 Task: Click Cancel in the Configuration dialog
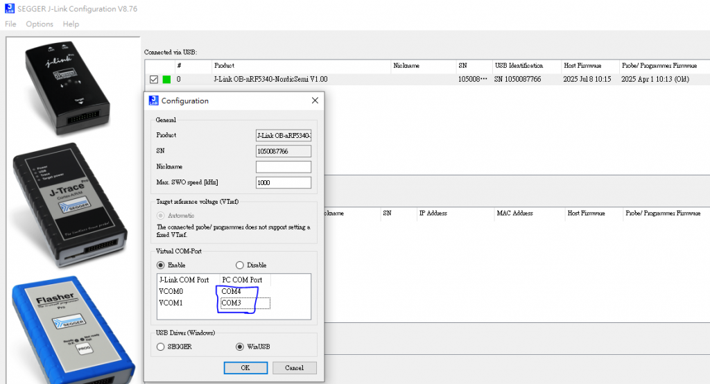point(294,367)
